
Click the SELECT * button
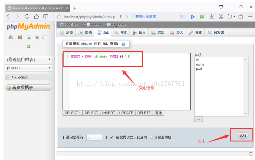[72, 113]
